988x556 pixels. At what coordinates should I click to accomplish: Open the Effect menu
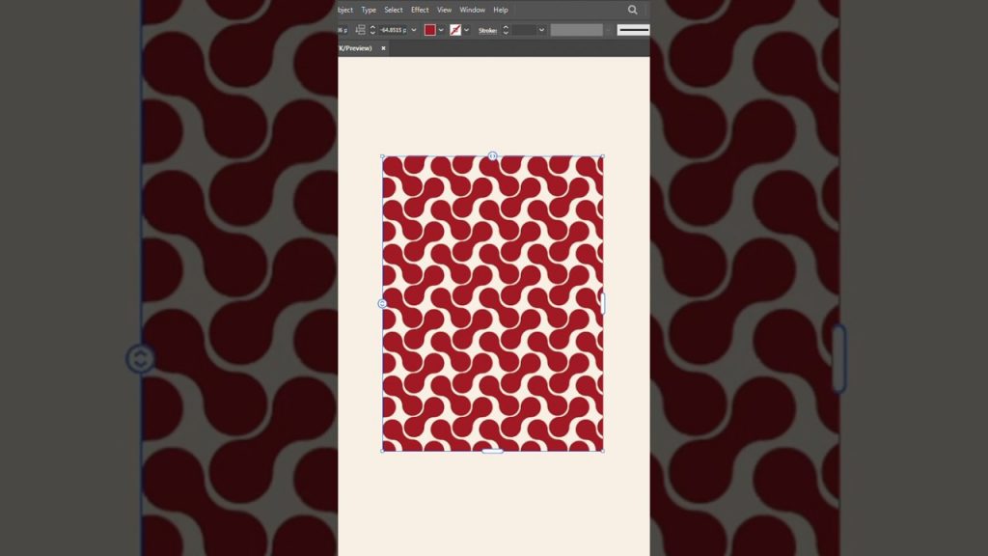pos(420,10)
